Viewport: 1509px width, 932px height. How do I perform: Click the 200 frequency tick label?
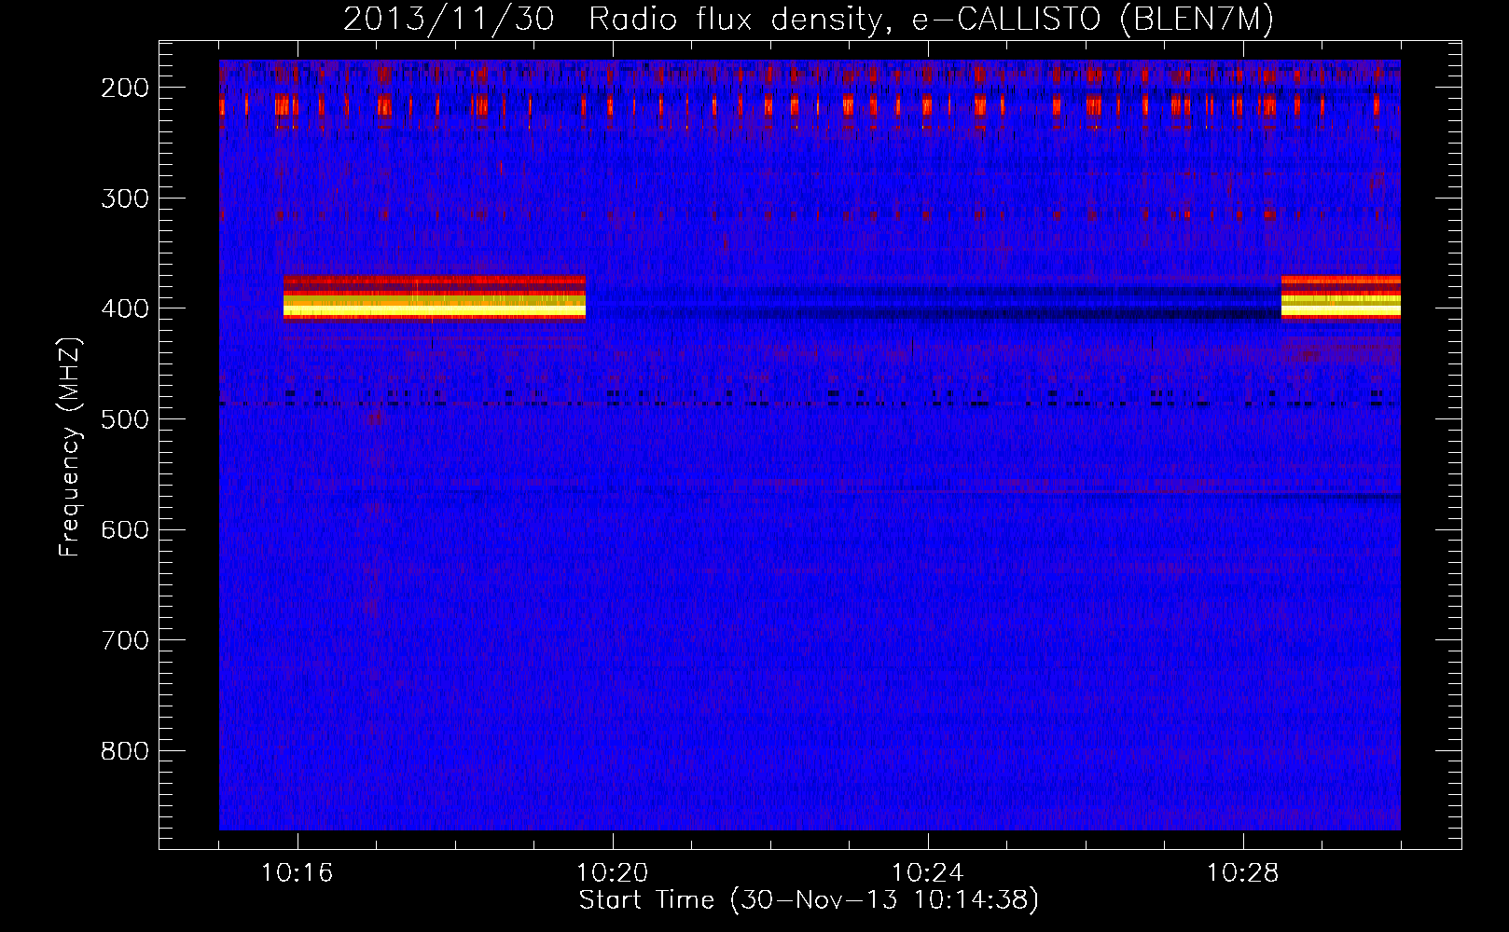pyautogui.click(x=124, y=88)
